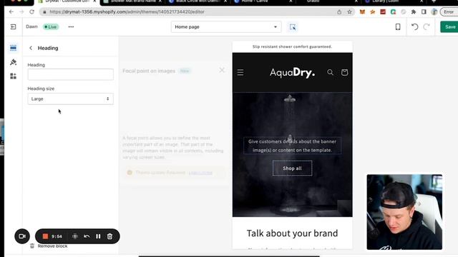Click the browser forward arrow
Viewport: 458px width, 257px height.
[21, 12]
